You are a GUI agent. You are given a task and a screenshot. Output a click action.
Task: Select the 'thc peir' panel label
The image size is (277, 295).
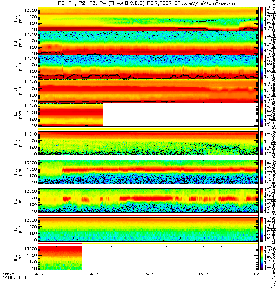point(18,201)
